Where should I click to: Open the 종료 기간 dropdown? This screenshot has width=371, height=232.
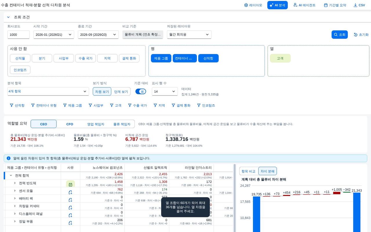[98, 35]
